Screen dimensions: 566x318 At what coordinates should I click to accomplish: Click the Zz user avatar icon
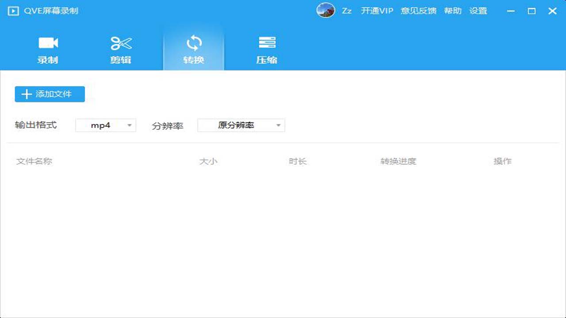click(x=326, y=11)
